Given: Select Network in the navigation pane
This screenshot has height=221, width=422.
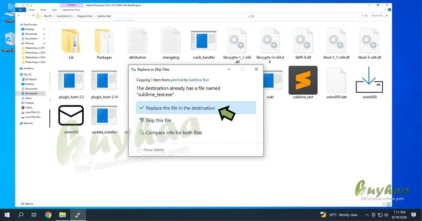Looking at the screenshot, I should (x=28, y=123).
